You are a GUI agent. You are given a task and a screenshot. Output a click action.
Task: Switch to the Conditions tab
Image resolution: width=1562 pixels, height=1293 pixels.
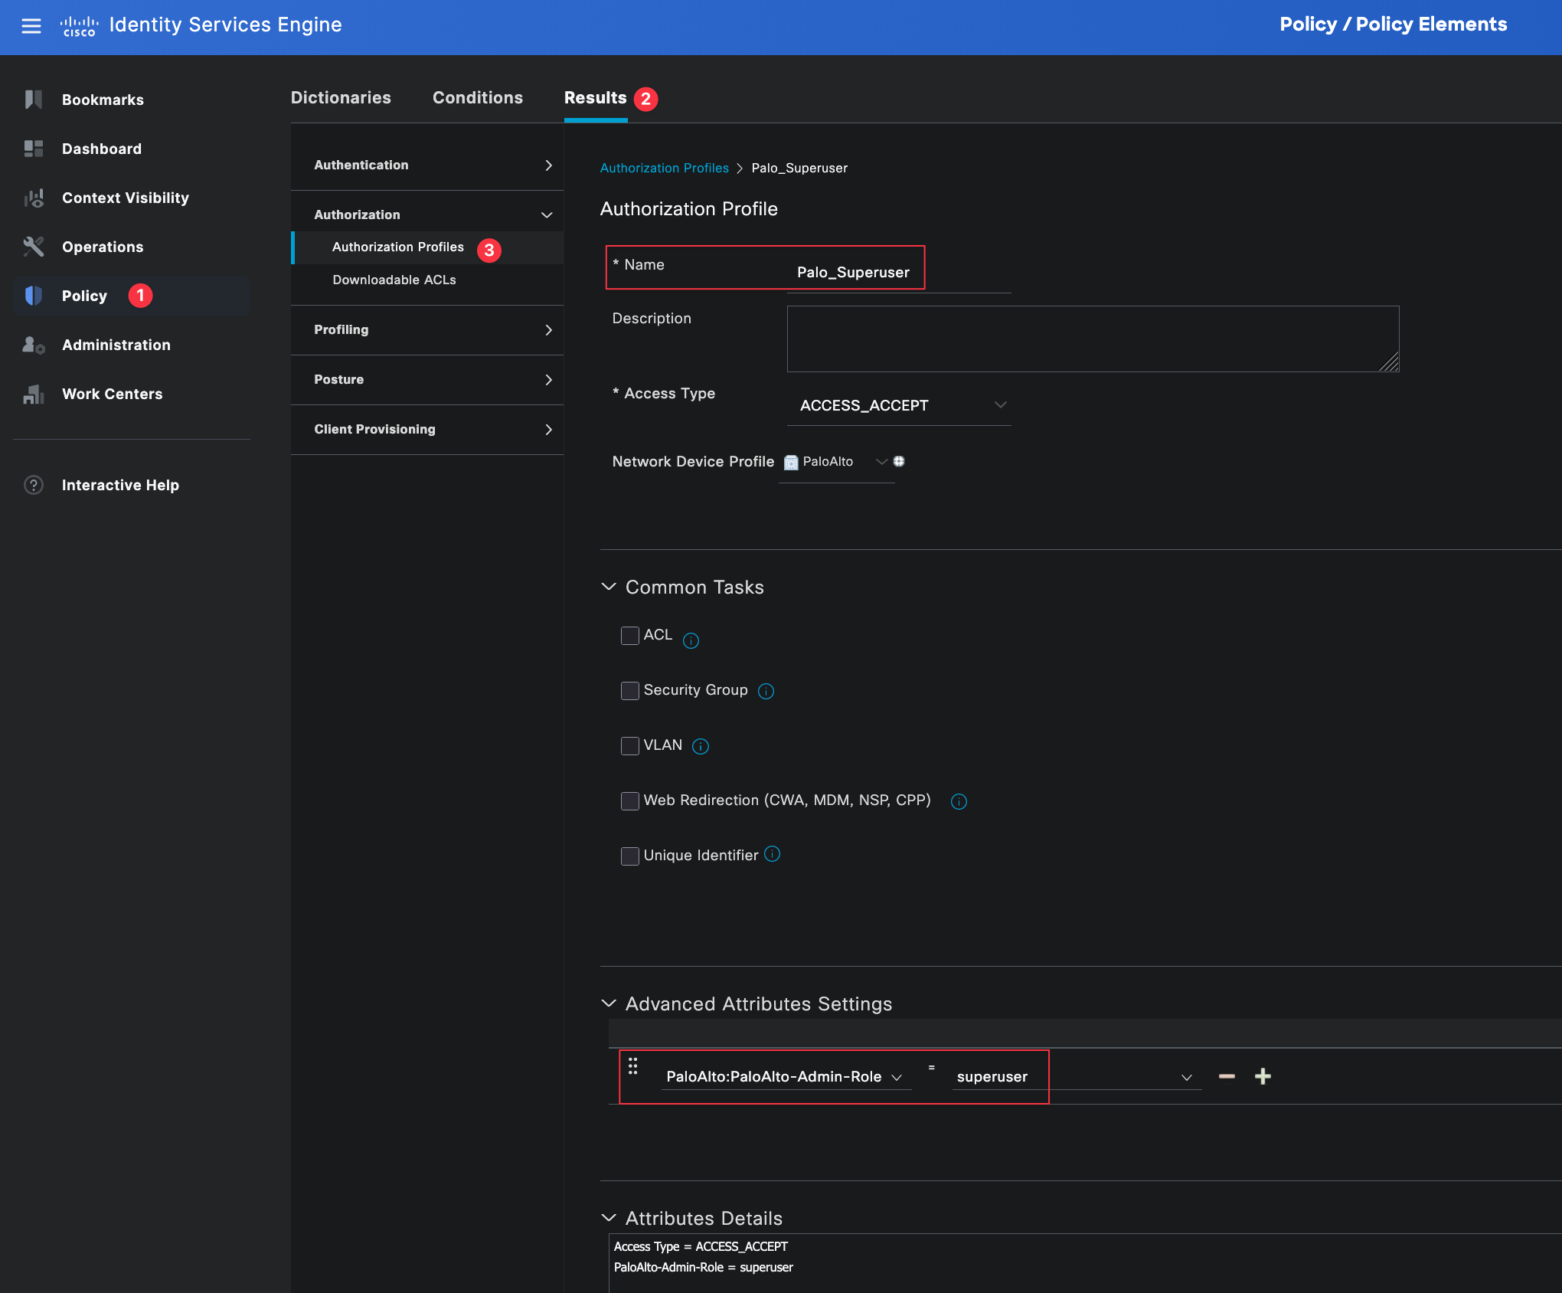478,98
